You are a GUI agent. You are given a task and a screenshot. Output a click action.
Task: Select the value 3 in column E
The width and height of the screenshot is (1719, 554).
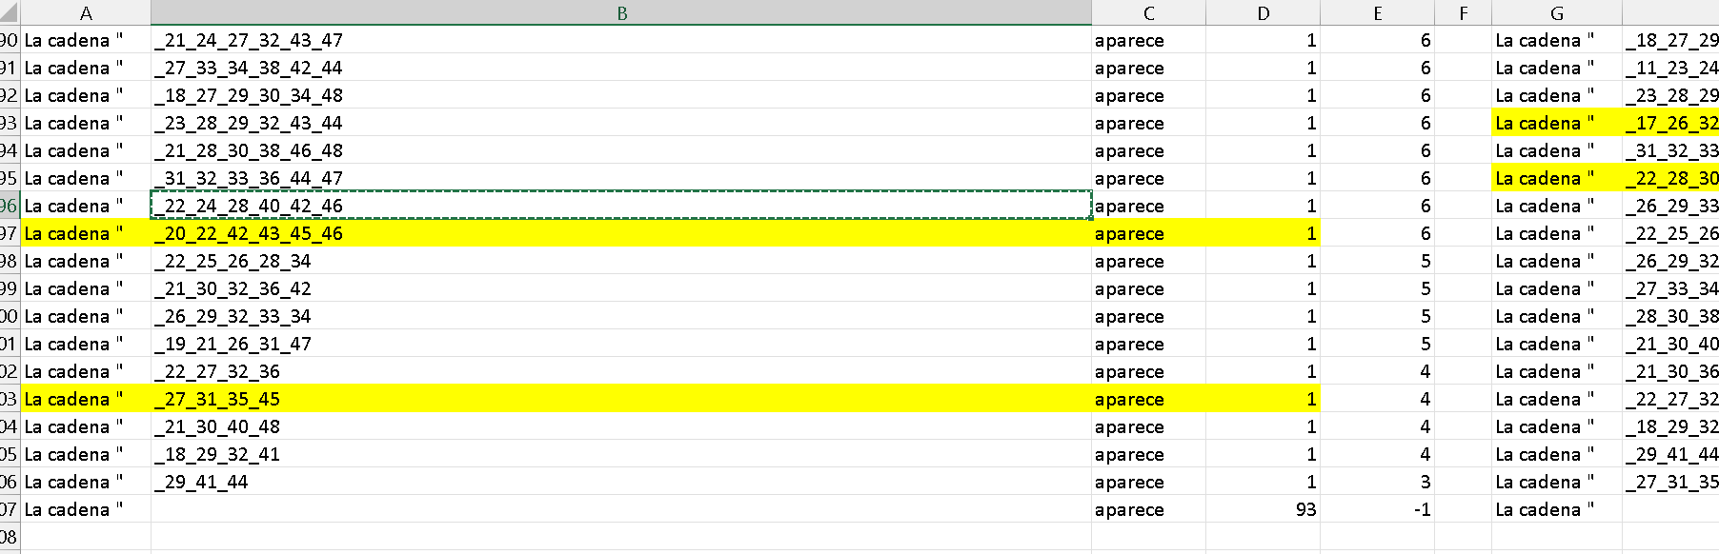[1377, 482]
